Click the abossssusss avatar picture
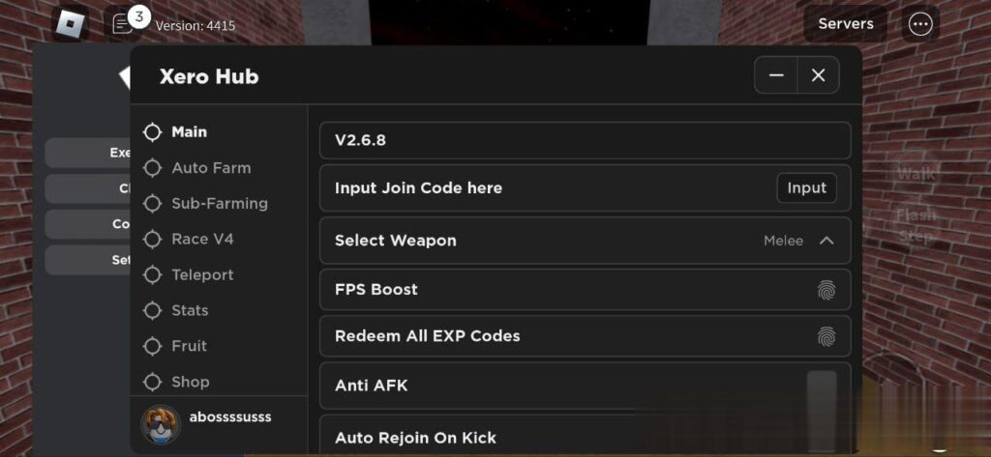 click(161, 423)
